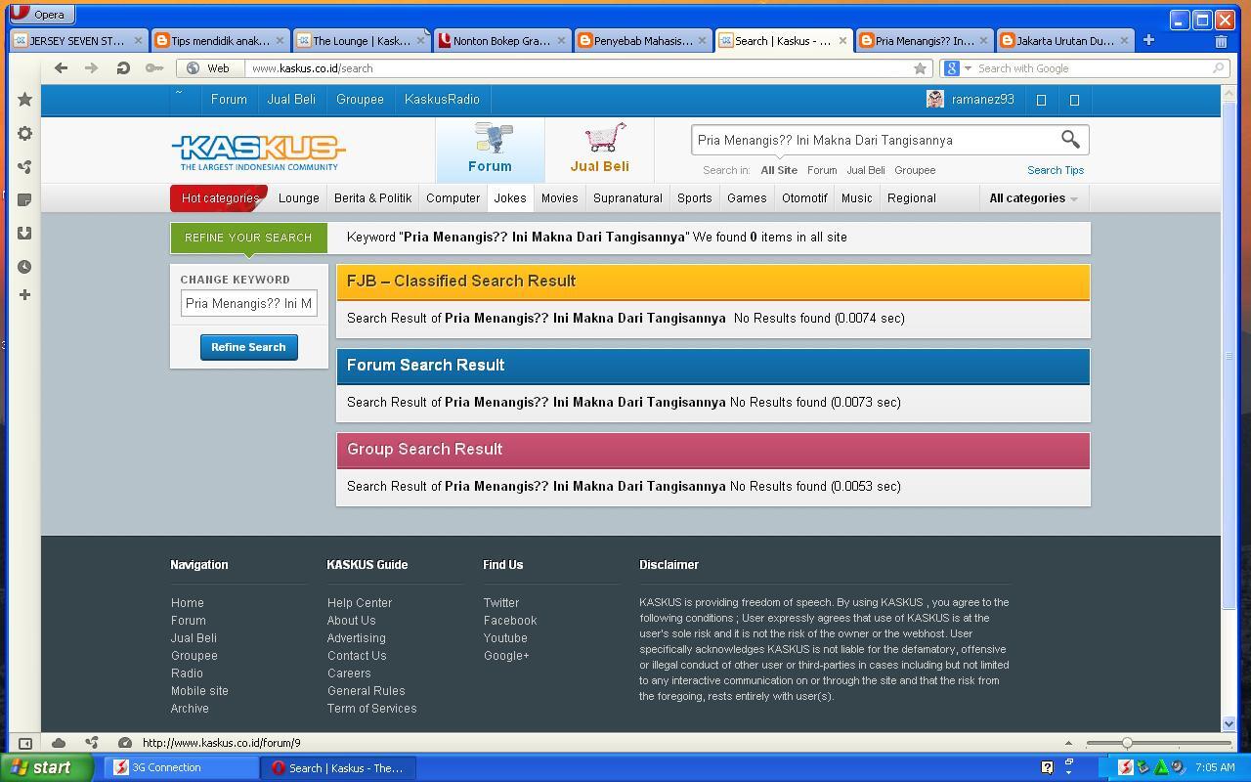Open the Opera sidebar notes icon

(x=25, y=199)
